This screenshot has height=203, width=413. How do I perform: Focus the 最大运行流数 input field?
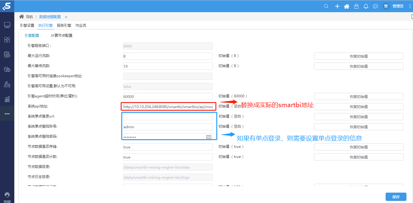click(x=168, y=56)
